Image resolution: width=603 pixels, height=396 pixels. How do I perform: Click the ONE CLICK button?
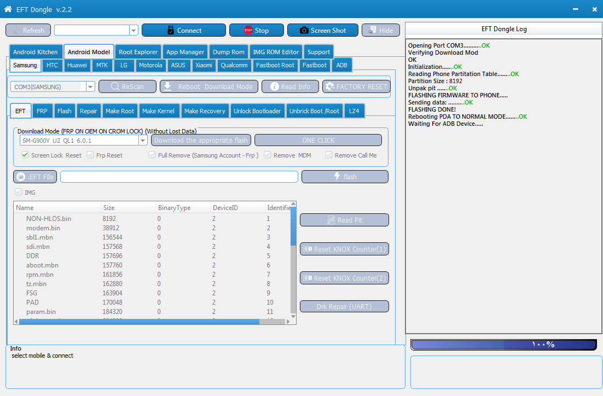pyautogui.click(x=318, y=141)
